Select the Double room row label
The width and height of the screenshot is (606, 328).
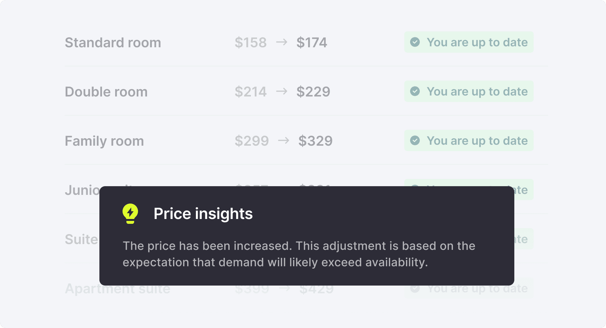106,92
